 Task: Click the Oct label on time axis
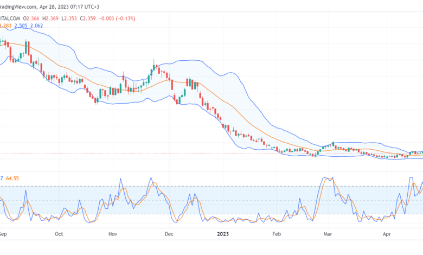click(x=59, y=234)
